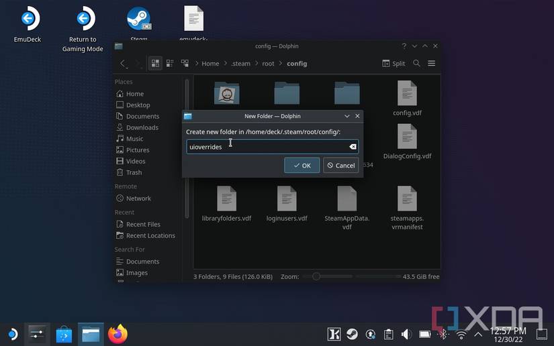Go back using the back arrow
Viewport: 554px width, 346px height.
123,63
